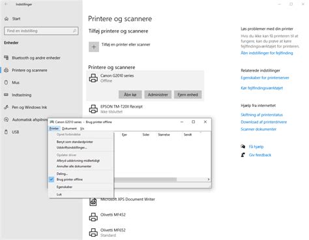Choose Deling… from Printer menu
This screenshot has height=240, width=309.
pyautogui.click(x=62, y=173)
